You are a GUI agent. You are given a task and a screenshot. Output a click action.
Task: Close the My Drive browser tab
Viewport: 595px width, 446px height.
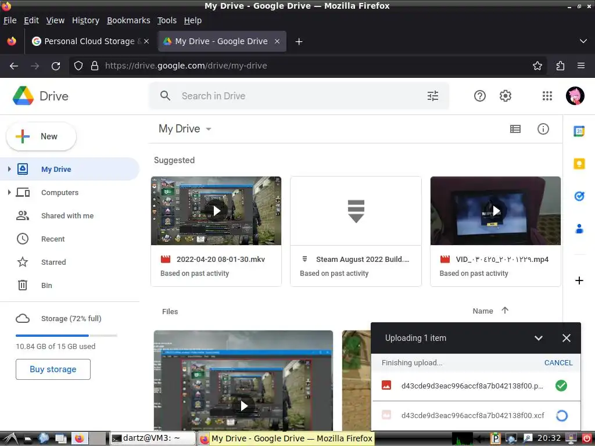pos(277,41)
